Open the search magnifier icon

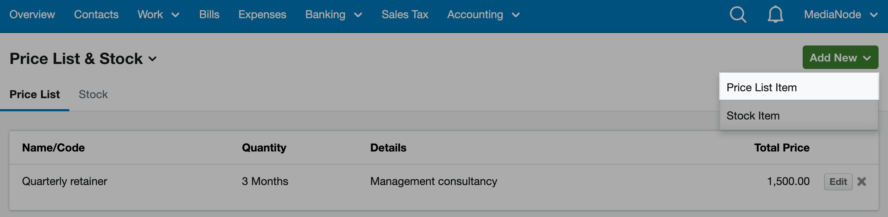tap(738, 15)
